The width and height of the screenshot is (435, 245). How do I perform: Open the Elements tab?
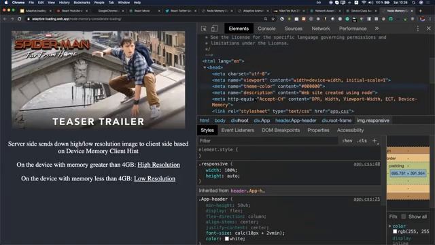pos(239,29)
